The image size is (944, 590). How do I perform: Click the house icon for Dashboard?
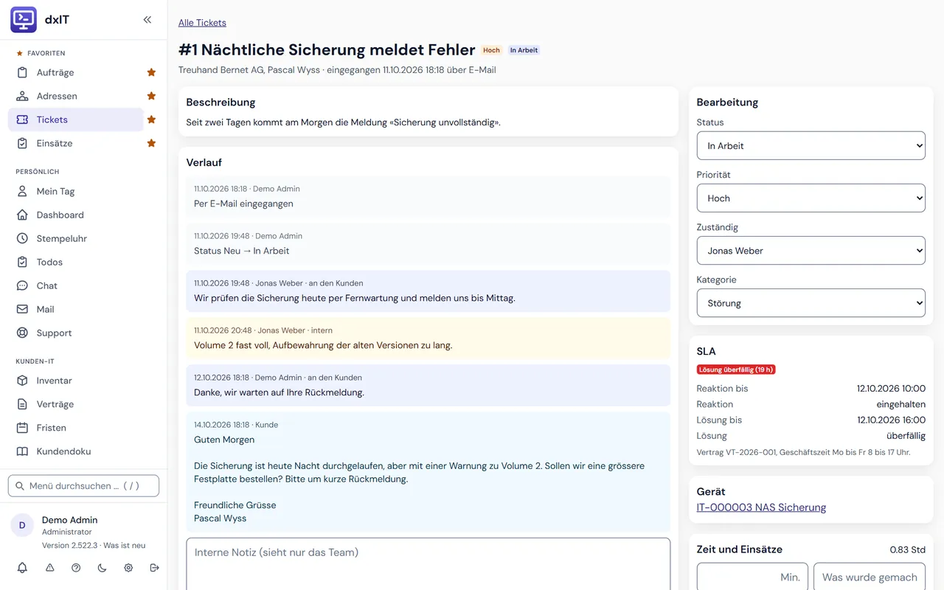pyautogui.click(x=22, y=215)
